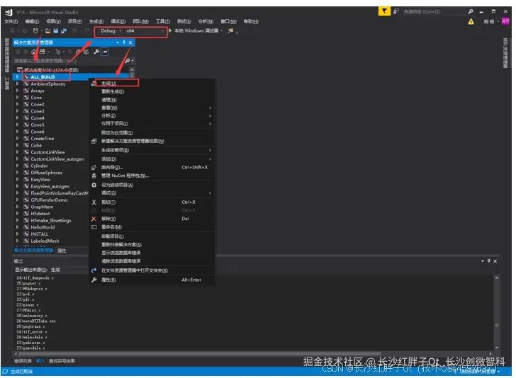Click the scissors icon for 剪切
This screenshot has width=516, height=378.
(94, 202)
